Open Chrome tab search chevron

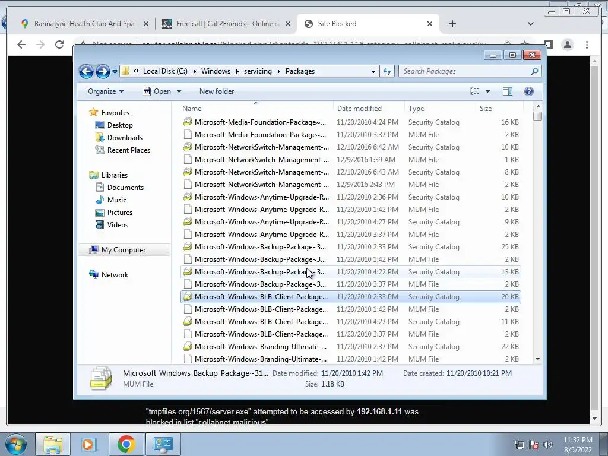click(531, 24)
